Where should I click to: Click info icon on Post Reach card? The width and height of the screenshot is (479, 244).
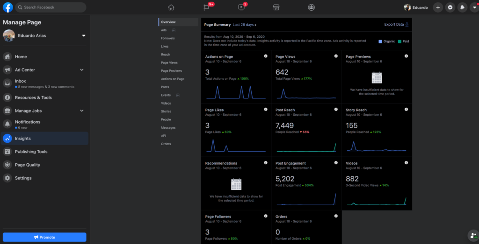click(x=336, y=109)
